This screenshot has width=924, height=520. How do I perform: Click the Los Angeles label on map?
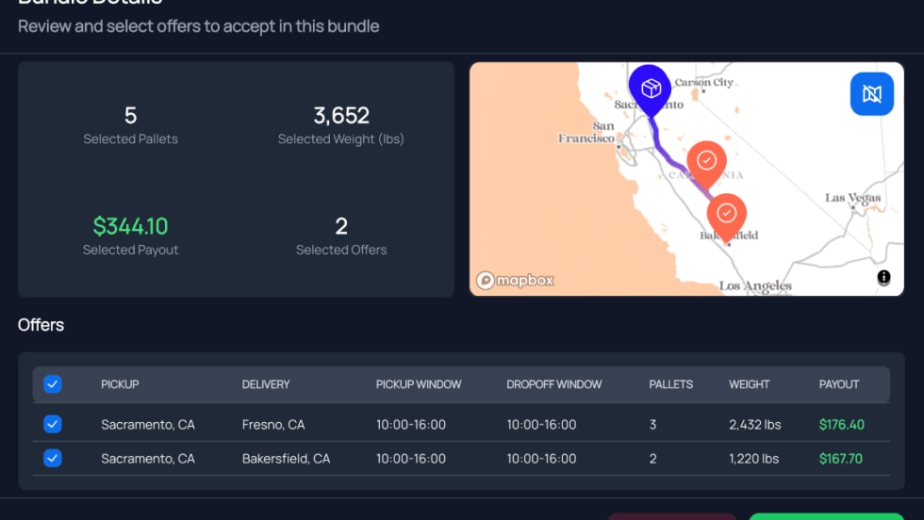tap(755, 285)
